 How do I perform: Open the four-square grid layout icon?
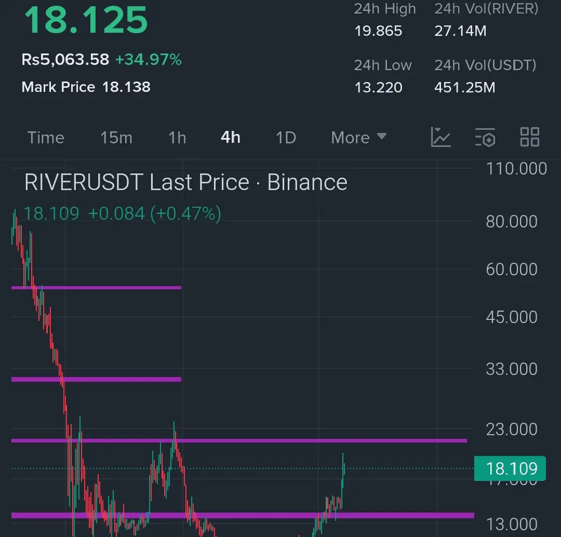click(529, 137)
